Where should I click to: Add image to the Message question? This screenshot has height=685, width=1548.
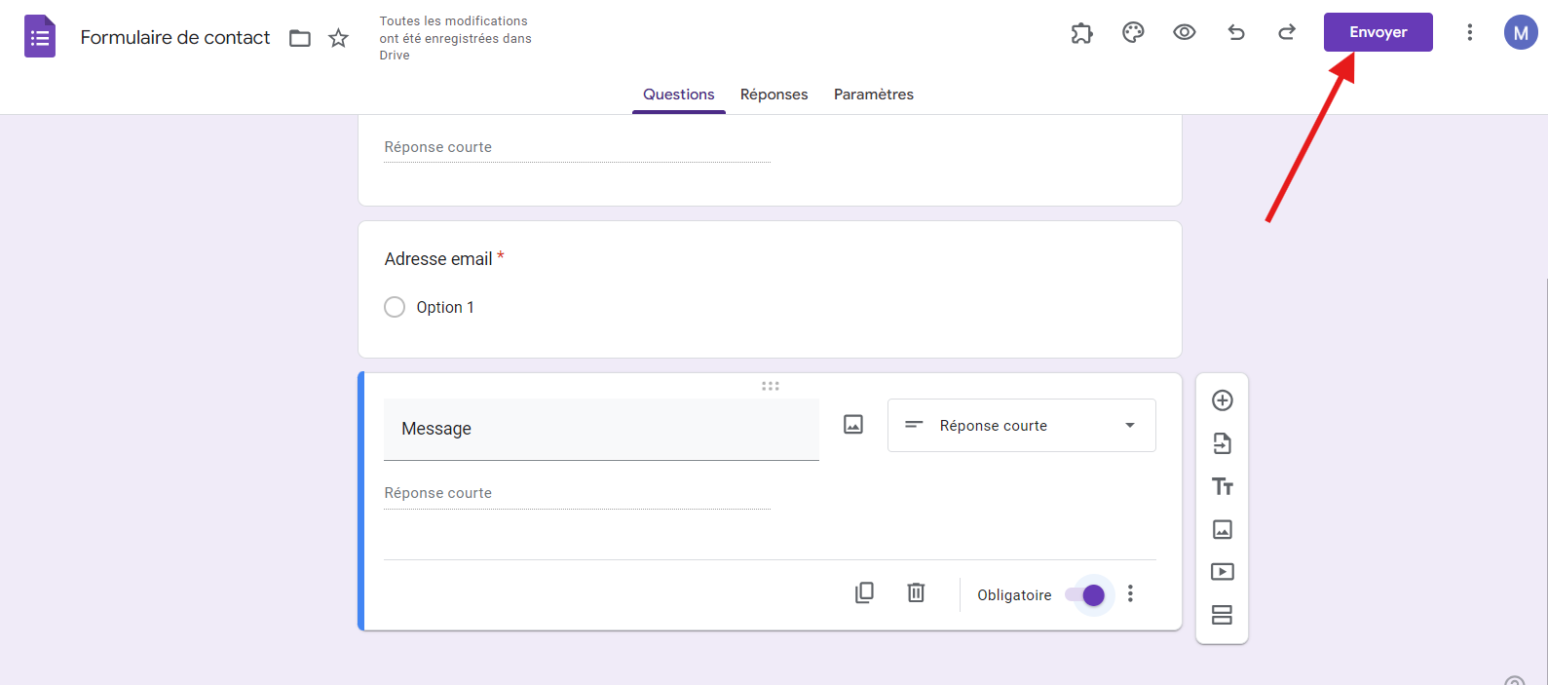[853, 424]
